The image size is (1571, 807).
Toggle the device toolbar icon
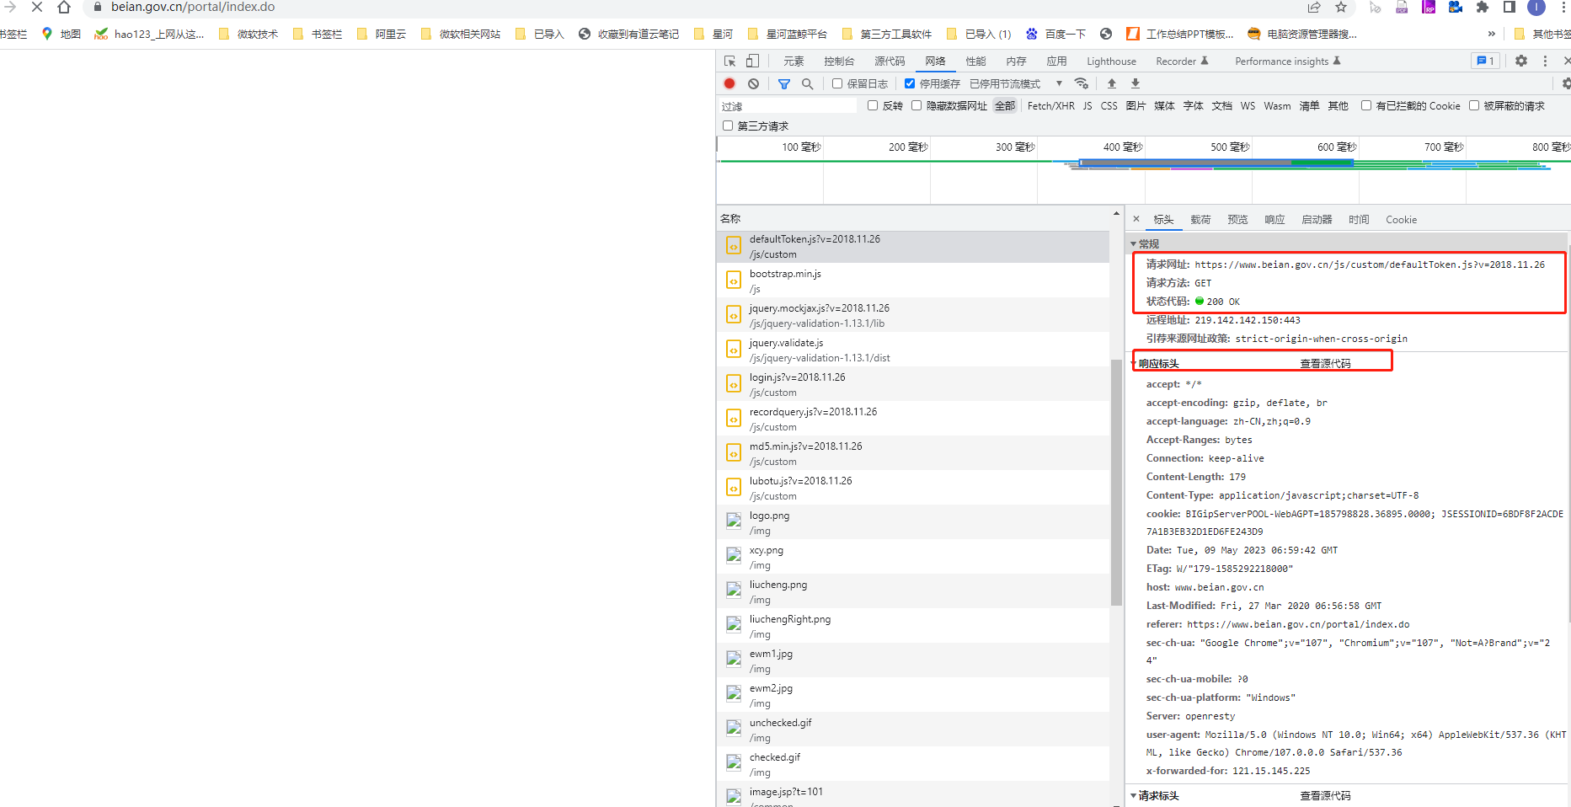[x=752, y=61]
